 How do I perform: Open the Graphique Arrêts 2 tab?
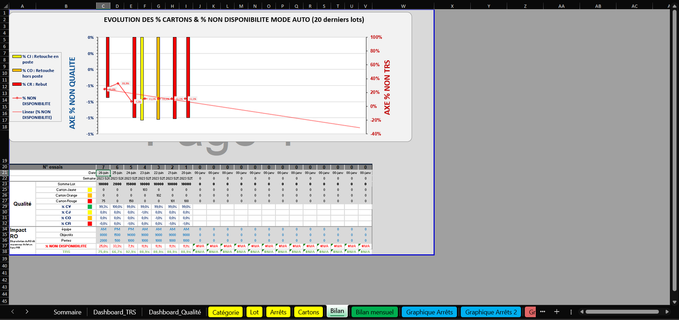click(x=491, y=312)
